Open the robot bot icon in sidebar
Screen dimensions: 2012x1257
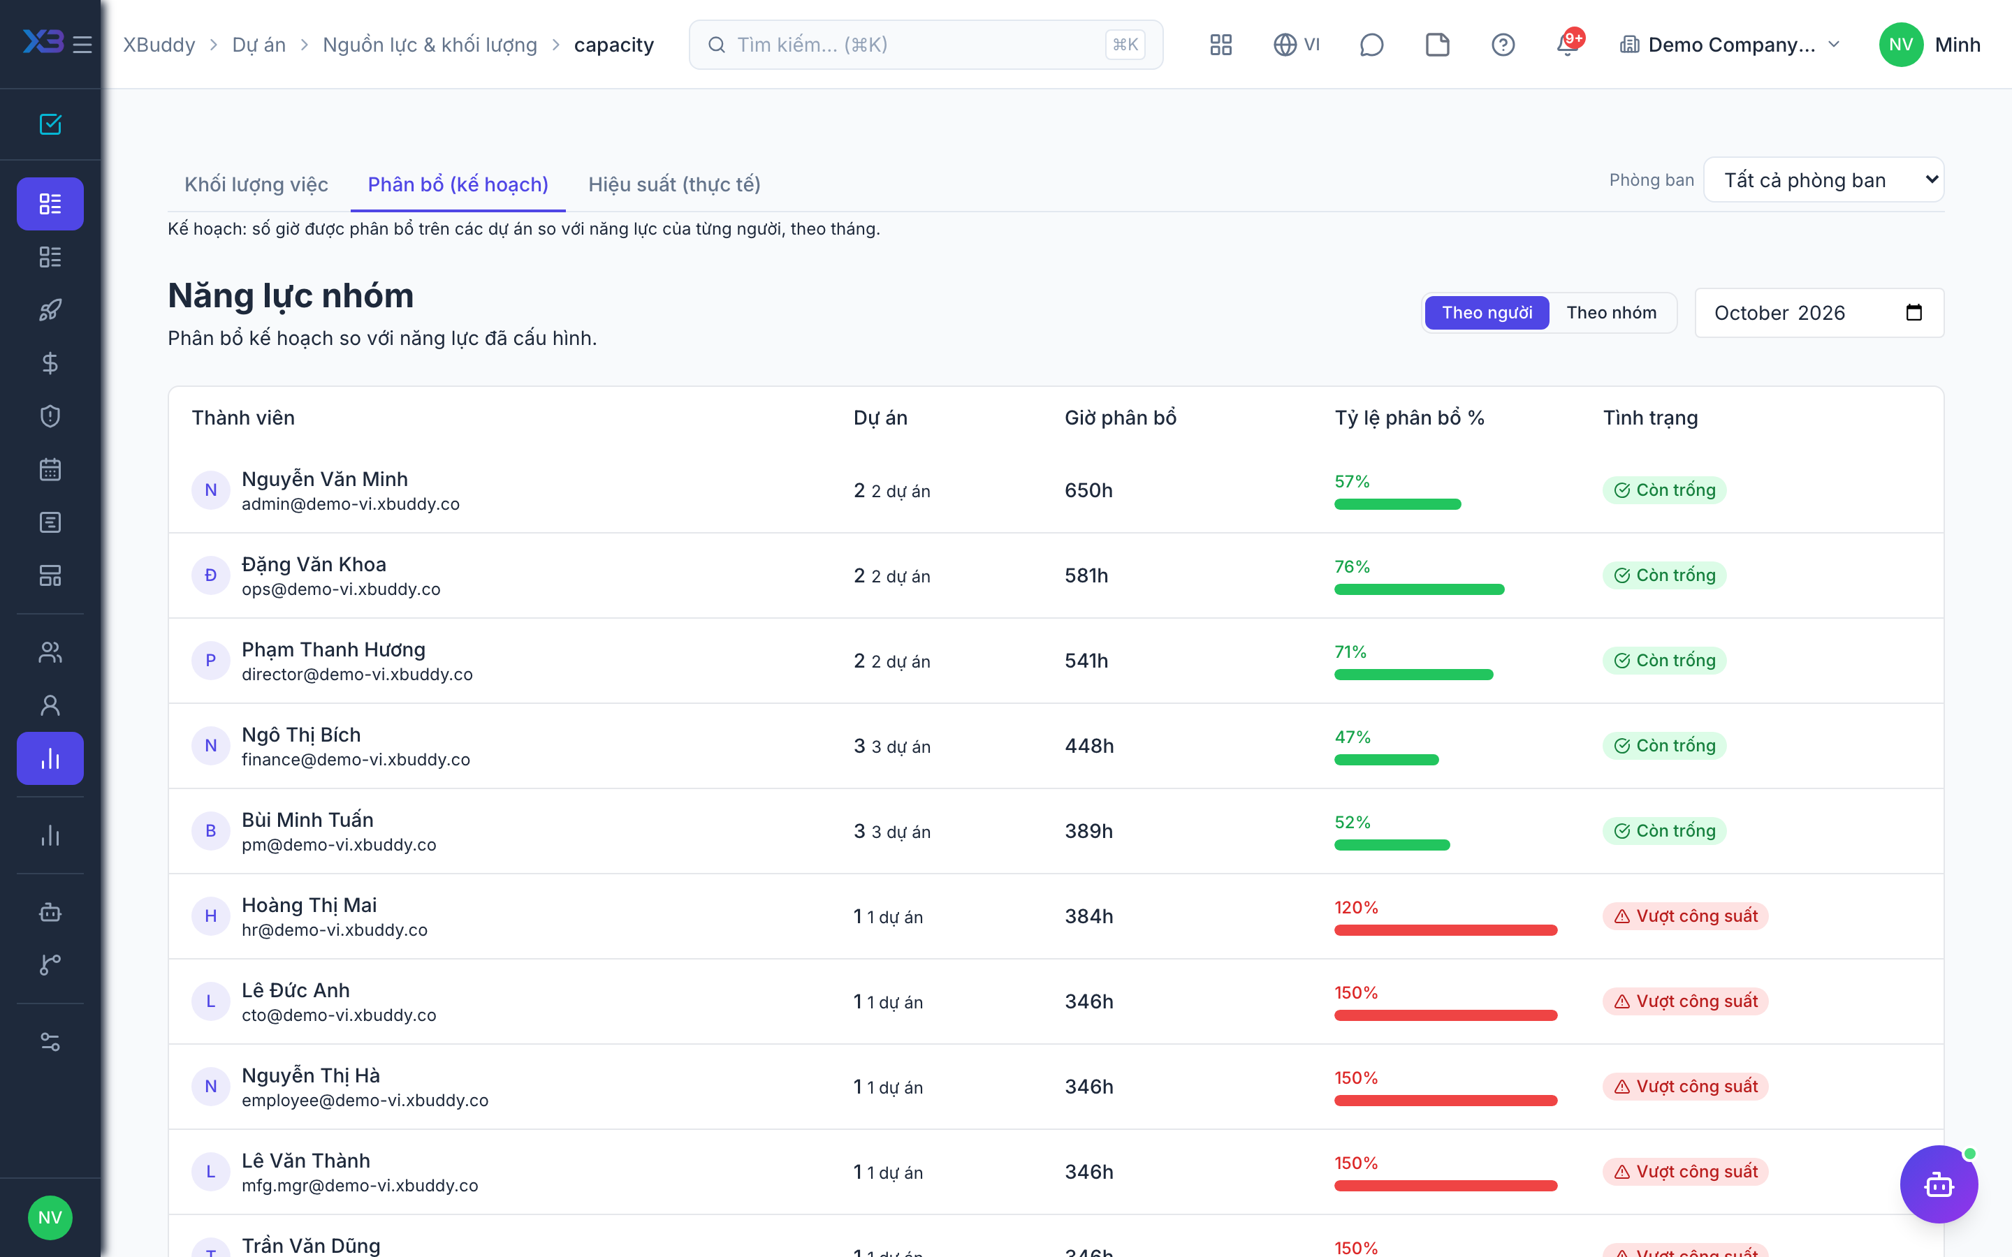coord(50,912)
